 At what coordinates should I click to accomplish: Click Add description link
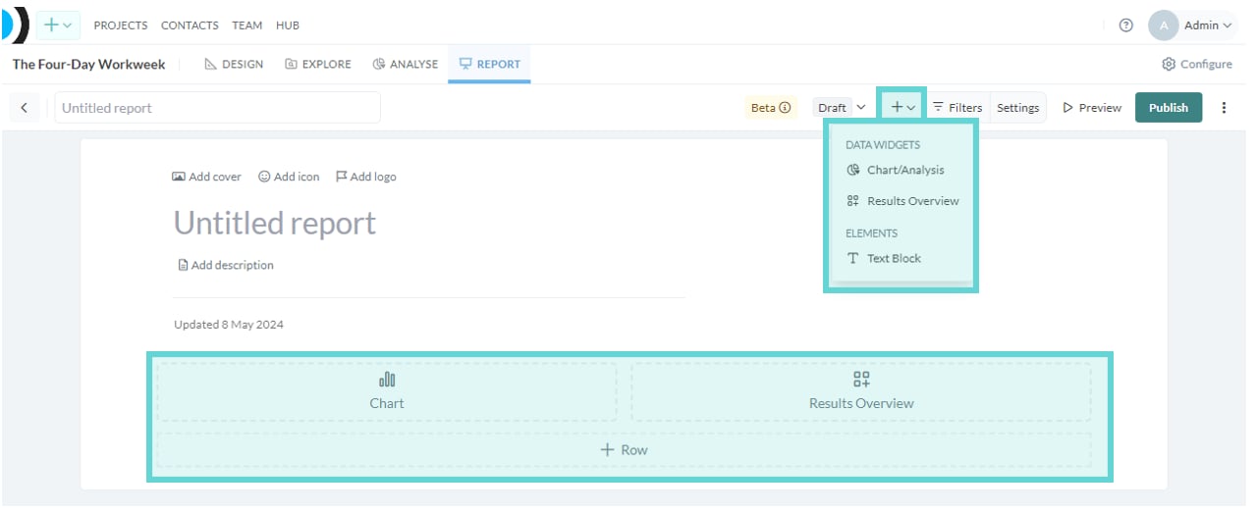(x=225, y=265)
